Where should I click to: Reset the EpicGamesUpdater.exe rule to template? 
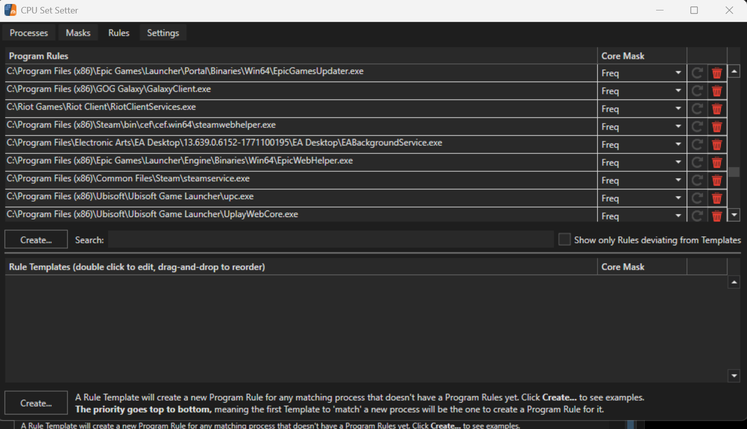pos(697,73)
